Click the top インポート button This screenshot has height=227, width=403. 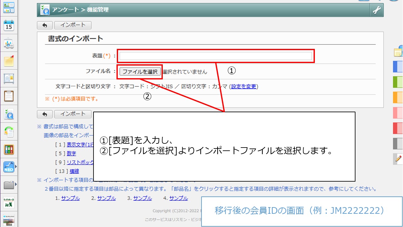(x=73, y=25)
